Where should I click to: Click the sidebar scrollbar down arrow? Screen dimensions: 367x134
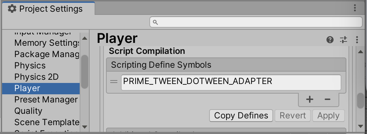85,127
